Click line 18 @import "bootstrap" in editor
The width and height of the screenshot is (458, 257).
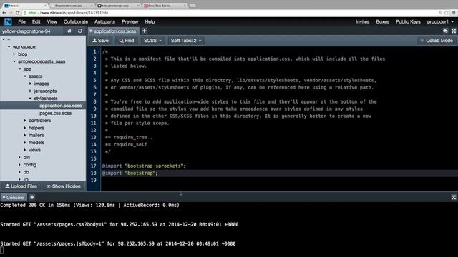click(130, 173)
